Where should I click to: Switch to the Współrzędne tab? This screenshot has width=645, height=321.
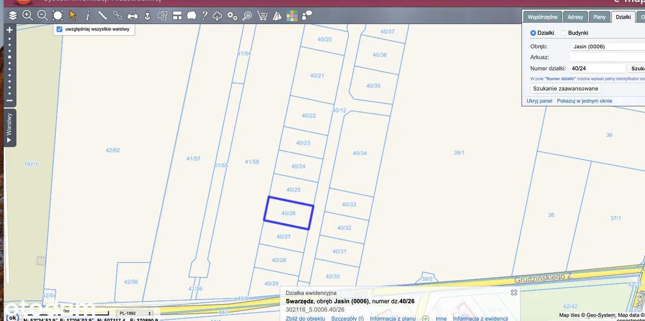point(542,17)
